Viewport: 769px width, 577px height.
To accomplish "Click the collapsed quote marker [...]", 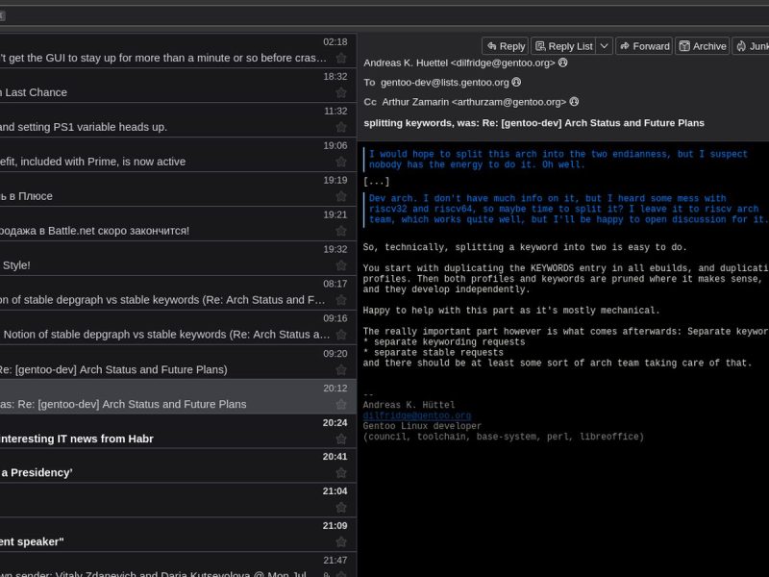I will point(376,182).
